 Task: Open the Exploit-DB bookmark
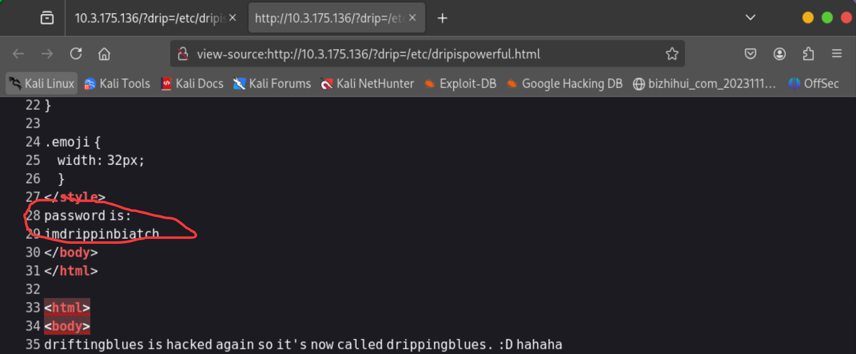(x=460, y=84)
